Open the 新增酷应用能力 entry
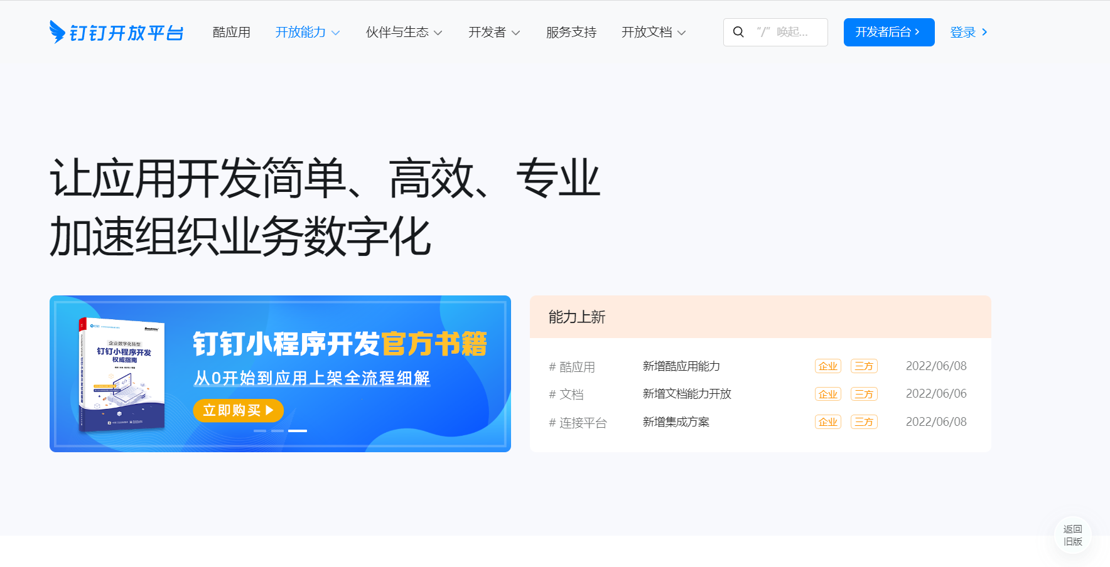 [681, 366]
